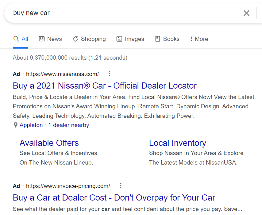Open 'Appleton · 1 dealer nearby' link

(x=54, y=125)
